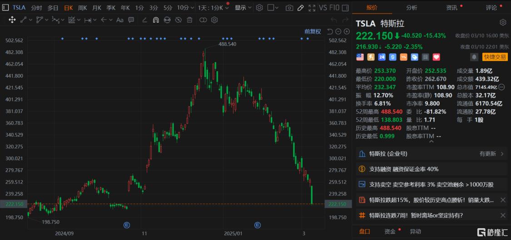511x240 pixels.
Task: Toggle favorite with heart icon
Action: pyautogui.click(x=437, y=57)
